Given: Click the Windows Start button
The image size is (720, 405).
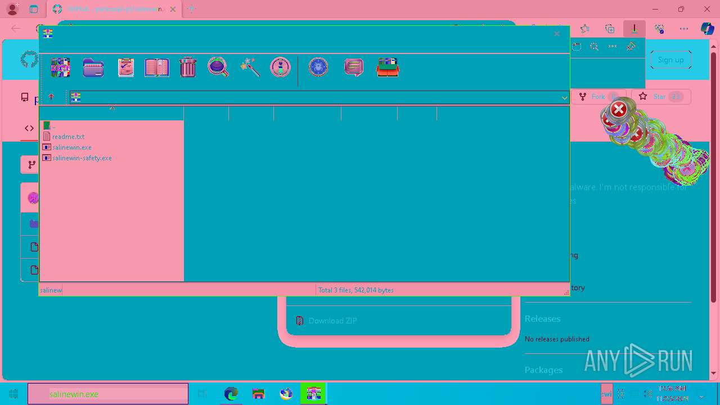Looking at the screenshot, I should tap(13, 394).
